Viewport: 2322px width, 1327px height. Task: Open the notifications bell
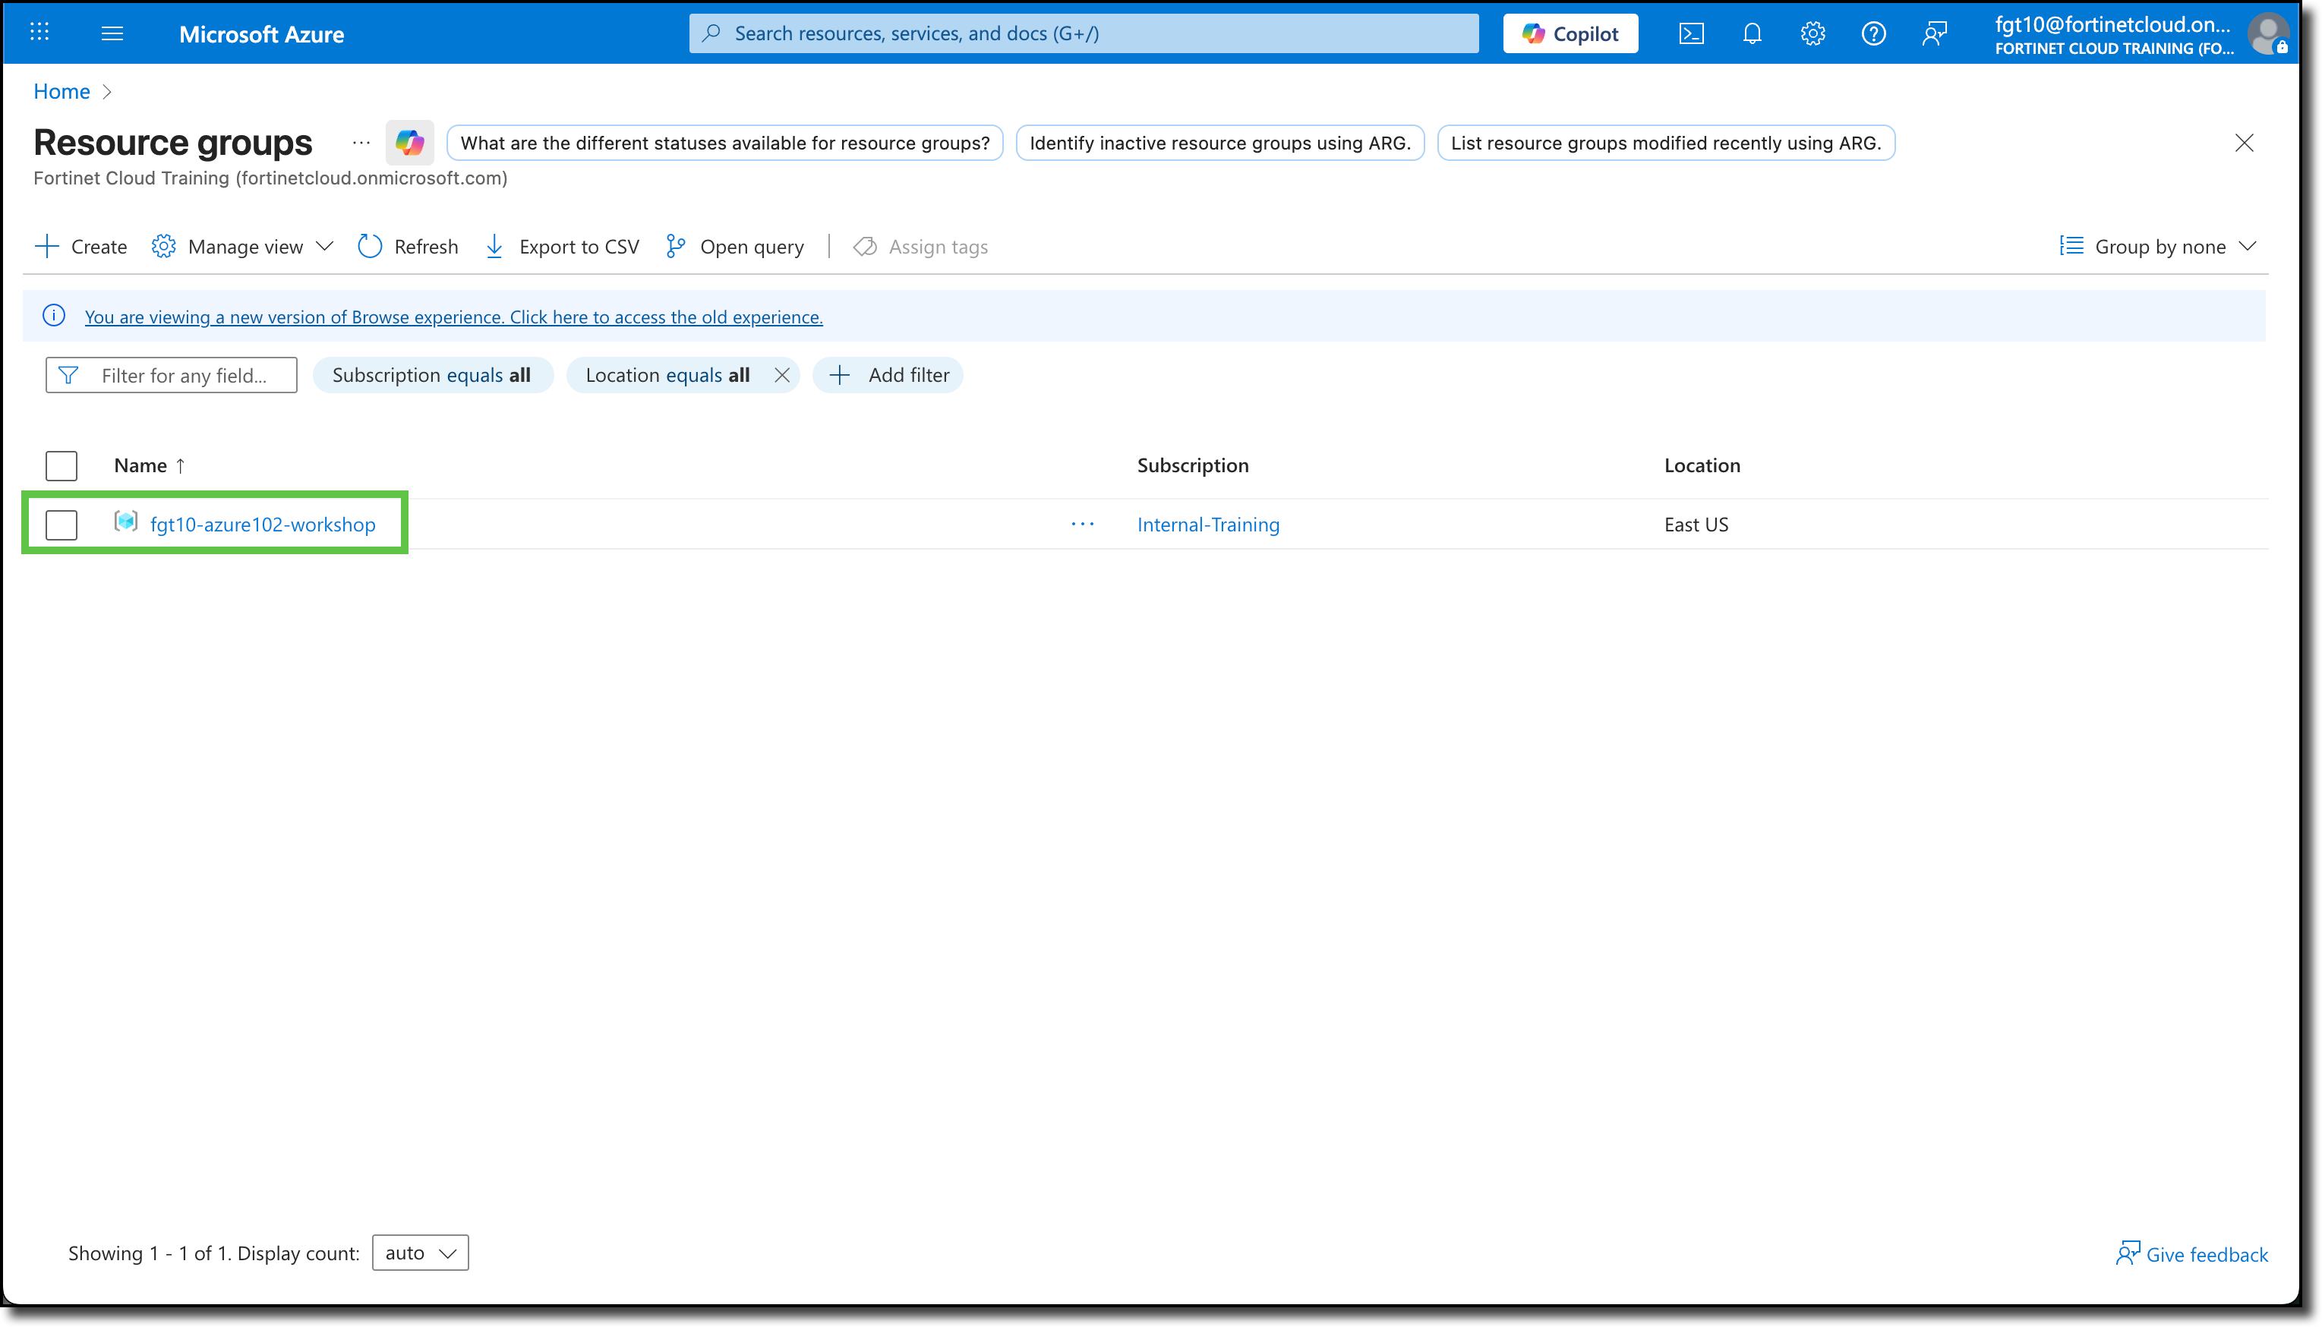pos(1752,33)
